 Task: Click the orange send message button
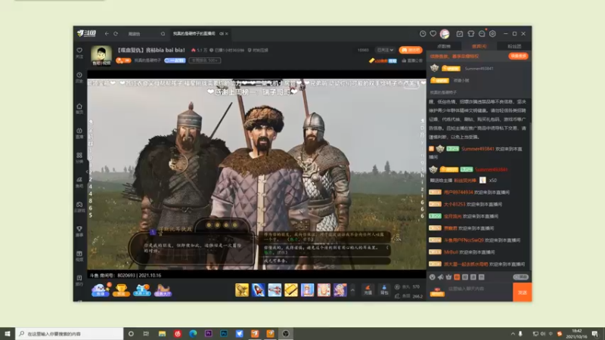pyautogui.click(x=522, y=292)
